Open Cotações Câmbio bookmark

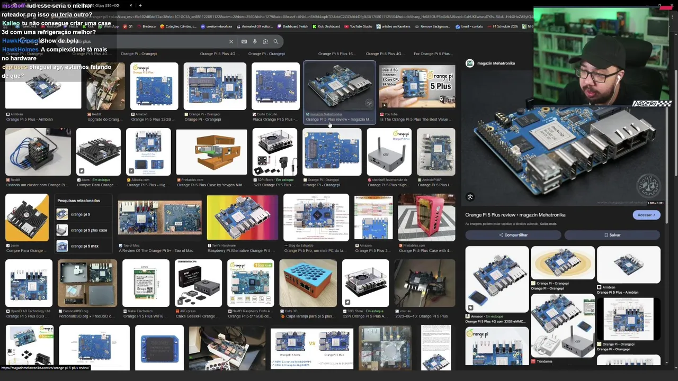[x=179, y=26]
